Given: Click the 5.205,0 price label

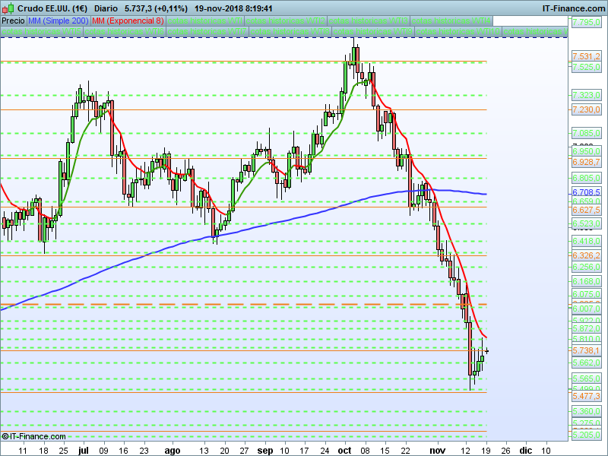Looking at the screenshot, I should point(586,435).
